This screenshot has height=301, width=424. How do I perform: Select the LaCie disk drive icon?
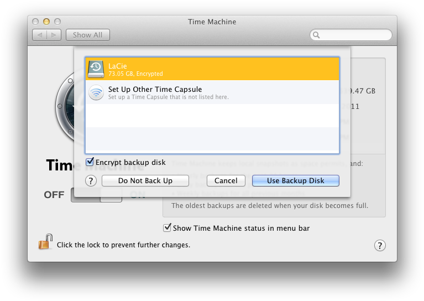96,69
